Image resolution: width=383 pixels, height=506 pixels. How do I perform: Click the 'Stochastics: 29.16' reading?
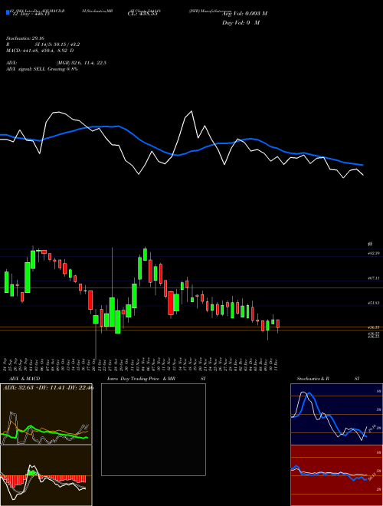(x=25, y=38)
